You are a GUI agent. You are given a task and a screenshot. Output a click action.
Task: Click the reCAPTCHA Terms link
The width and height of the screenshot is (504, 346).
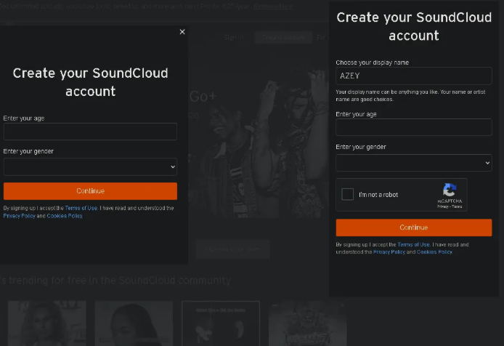pos(457,206)
